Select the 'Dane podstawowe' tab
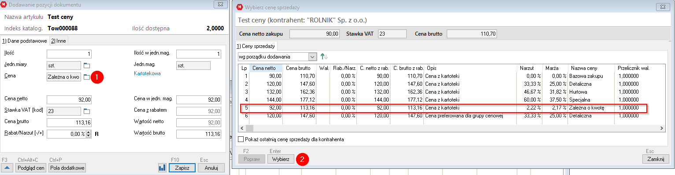This screenshot has width=675, height=175. tap(24, 41)
